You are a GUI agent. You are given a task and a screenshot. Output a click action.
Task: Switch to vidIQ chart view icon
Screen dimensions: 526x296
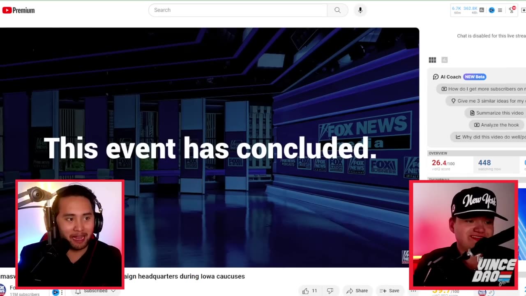(x=444, y=60)
